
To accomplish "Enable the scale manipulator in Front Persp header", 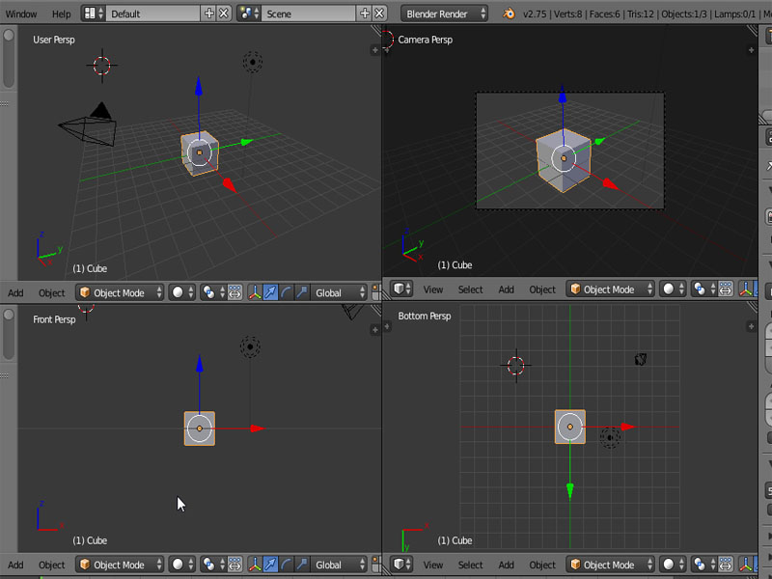I will [302, 565].
